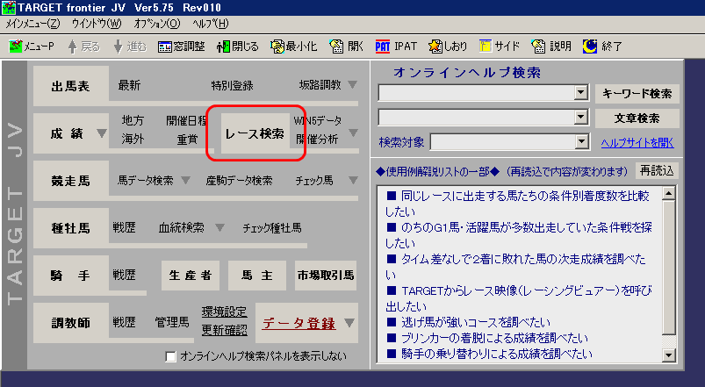Open the 検索対象 combo box arrow

point(581,142)
